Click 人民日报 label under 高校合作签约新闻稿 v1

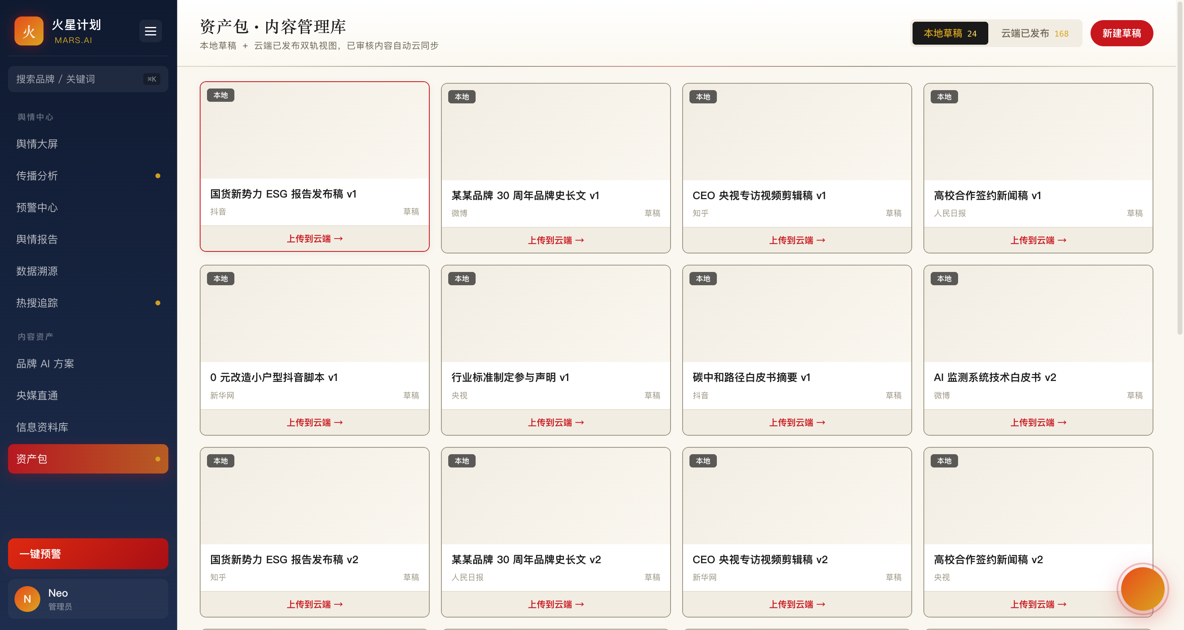950,213
